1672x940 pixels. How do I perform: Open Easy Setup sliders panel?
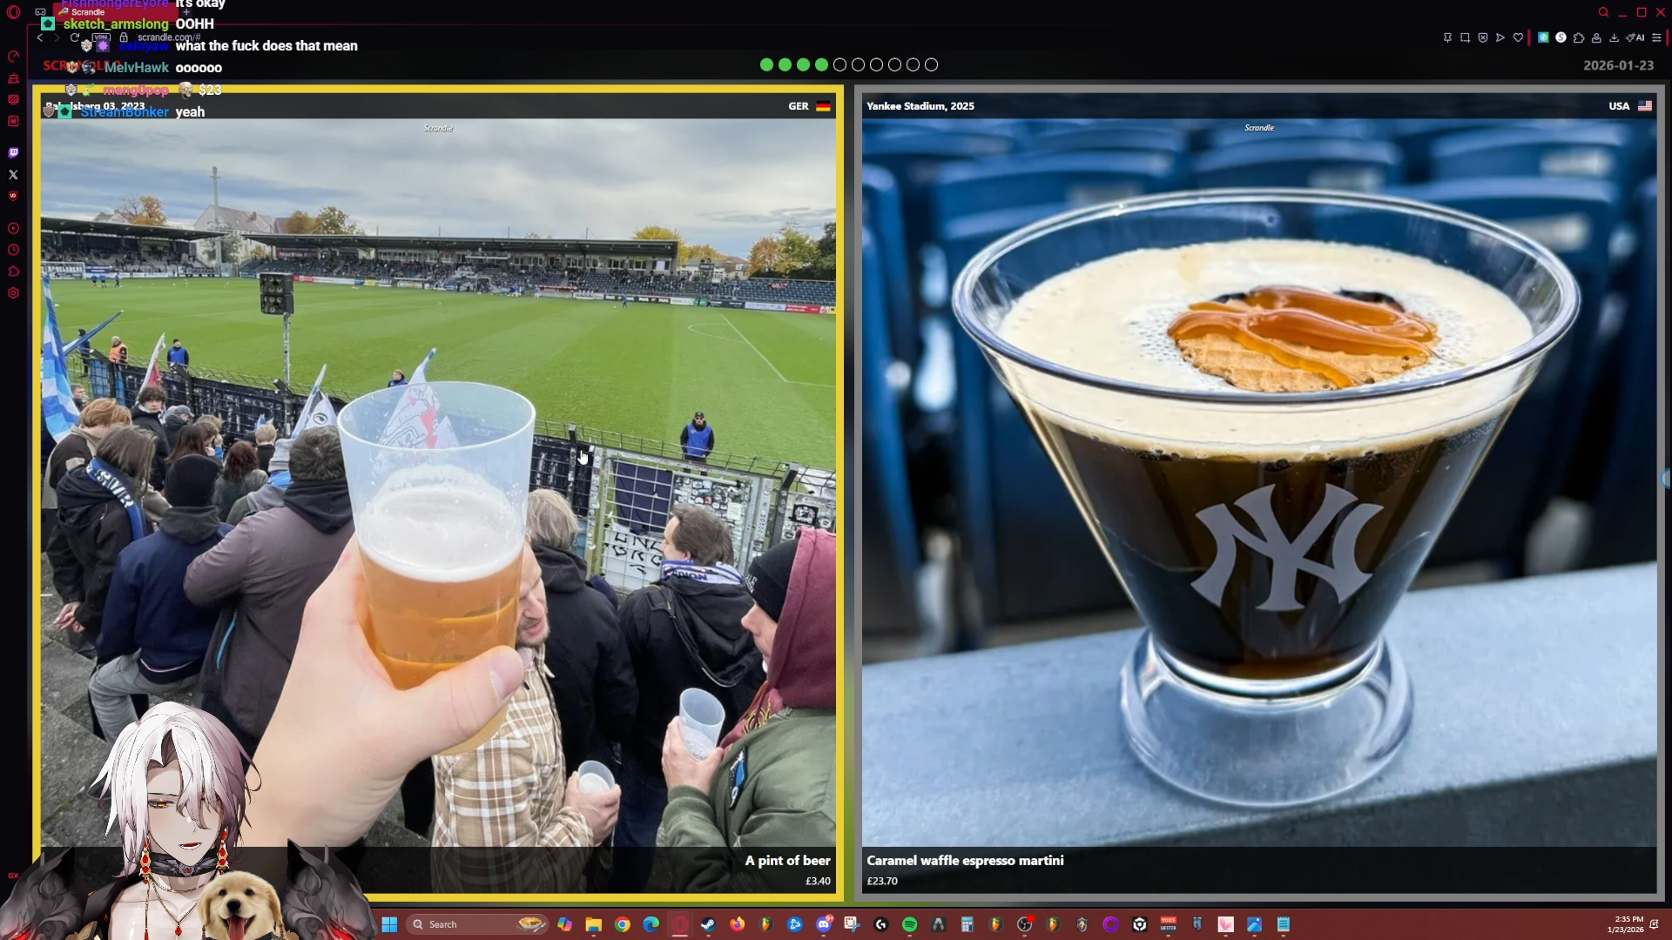[x=1656, y=37]
